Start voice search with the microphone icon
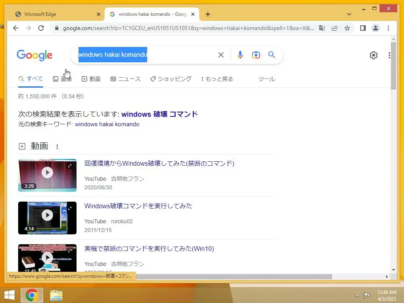Image resolution: width=404 pixels, height=303 pixels. 240,55
